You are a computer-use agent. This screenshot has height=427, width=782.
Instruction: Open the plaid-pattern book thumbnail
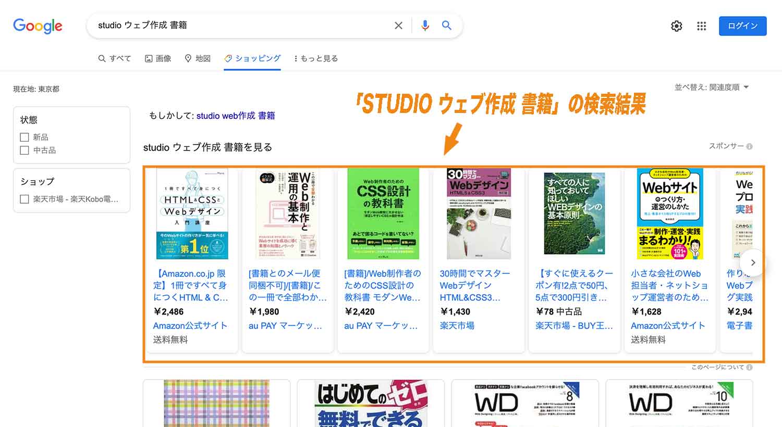click(x=217, y=404)
